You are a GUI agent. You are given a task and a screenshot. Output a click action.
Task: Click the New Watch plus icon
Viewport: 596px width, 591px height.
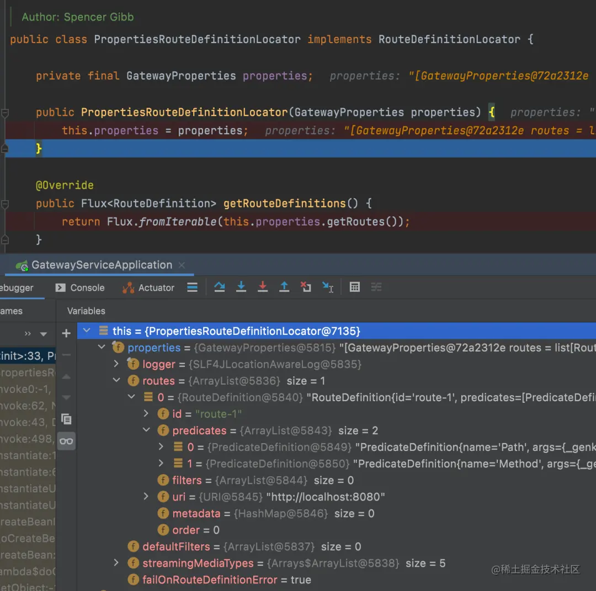tap(66, 333)
